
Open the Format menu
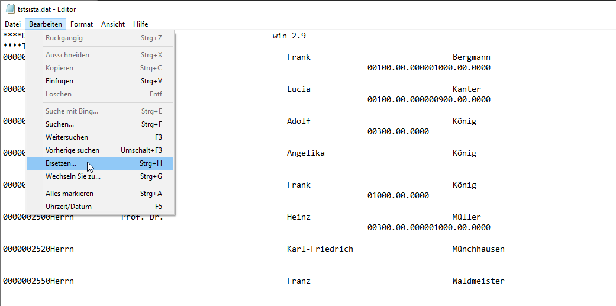coord(82,24)
